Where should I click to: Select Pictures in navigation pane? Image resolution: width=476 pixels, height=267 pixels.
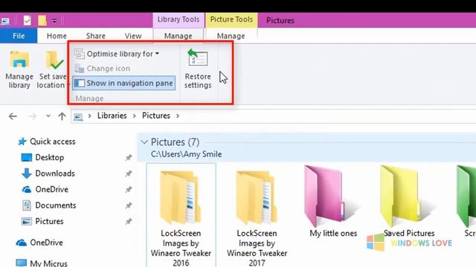coord(49,221)
